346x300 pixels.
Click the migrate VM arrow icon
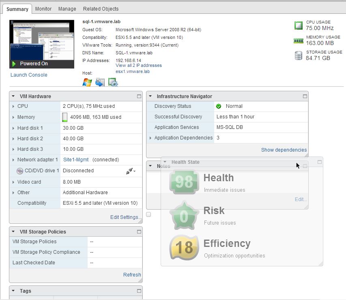[100, 82]
